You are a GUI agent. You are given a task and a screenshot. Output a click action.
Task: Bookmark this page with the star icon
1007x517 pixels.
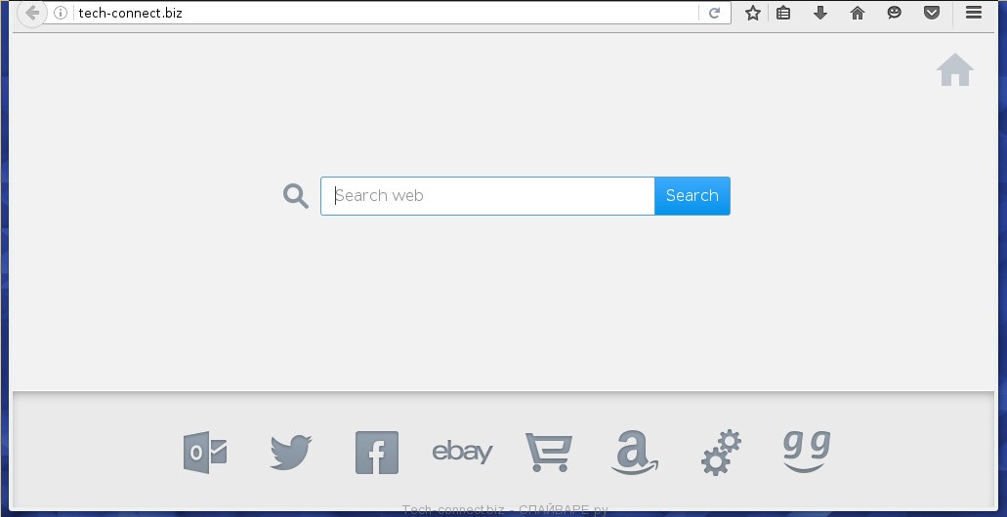click(x=753, y=13)
